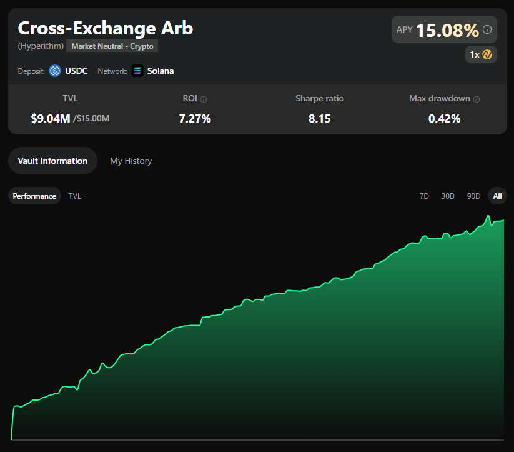Click the 1x multiplier badge icon
This screenshot has height=452, width=514.
point(487,54)
